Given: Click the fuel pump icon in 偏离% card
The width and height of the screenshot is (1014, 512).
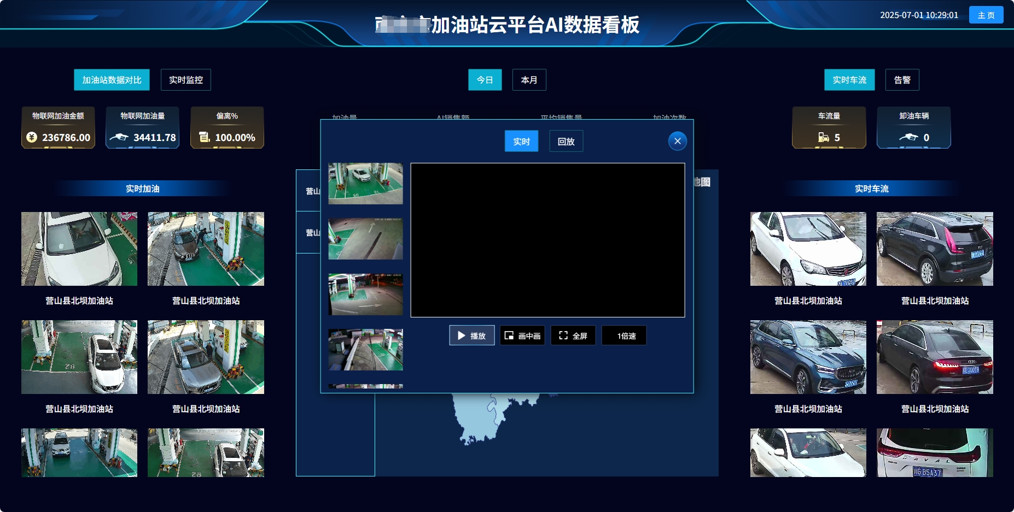Looking at the screenshot, I should click(x=205, y=137).
